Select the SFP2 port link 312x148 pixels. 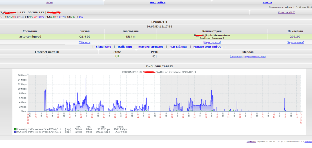tap(20, 16)
